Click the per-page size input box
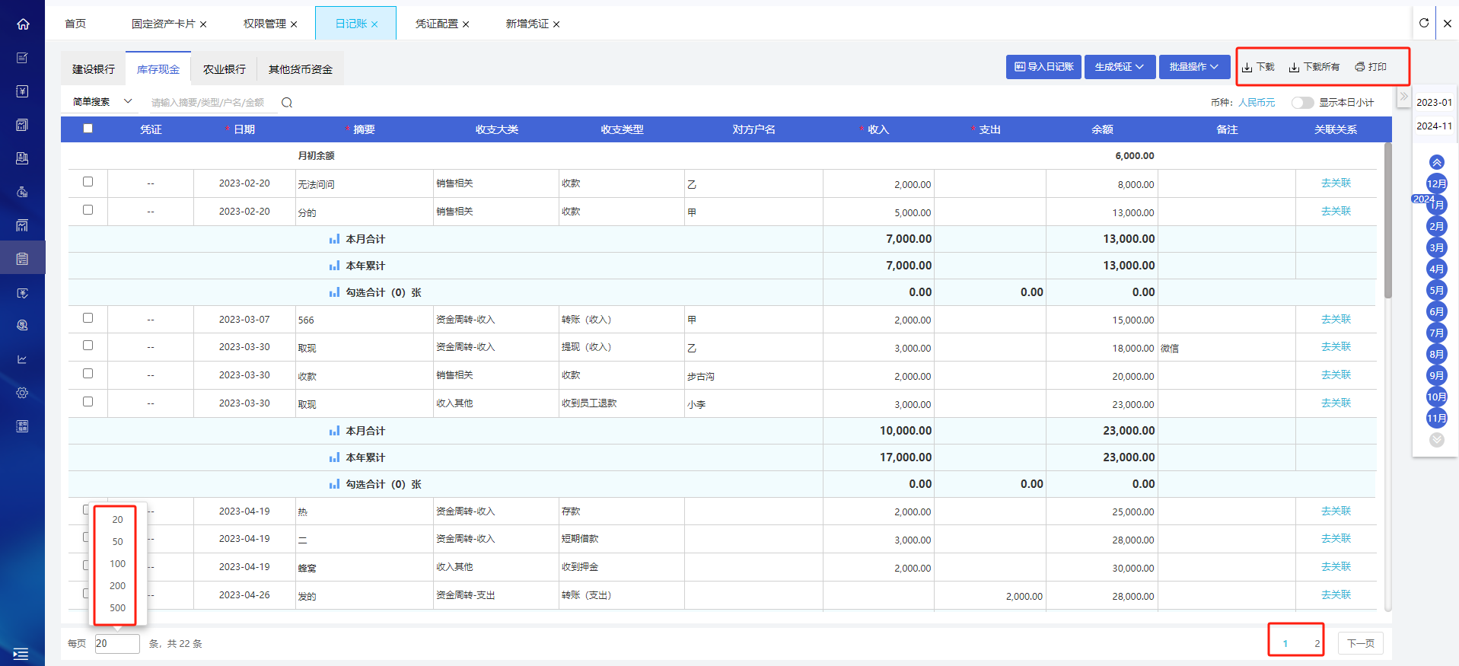The height and width of the screenshot is (666, 1459). pos(117,644)
